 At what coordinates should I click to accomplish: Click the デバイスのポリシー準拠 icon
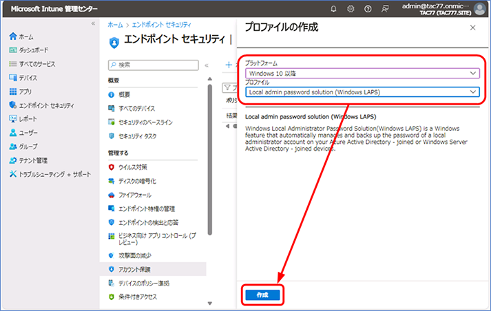(111, 283)
